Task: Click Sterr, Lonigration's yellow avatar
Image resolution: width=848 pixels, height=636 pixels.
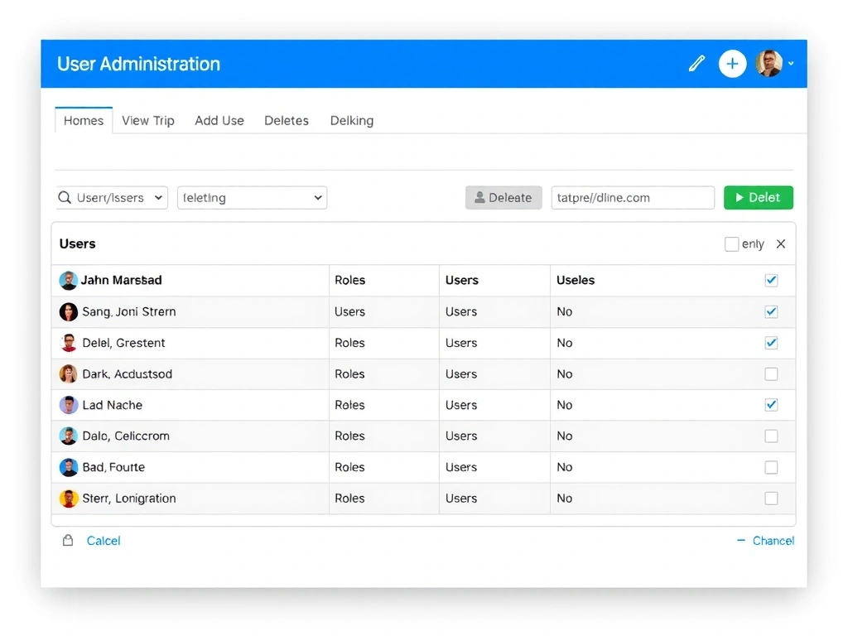Action: coord(69,499)
